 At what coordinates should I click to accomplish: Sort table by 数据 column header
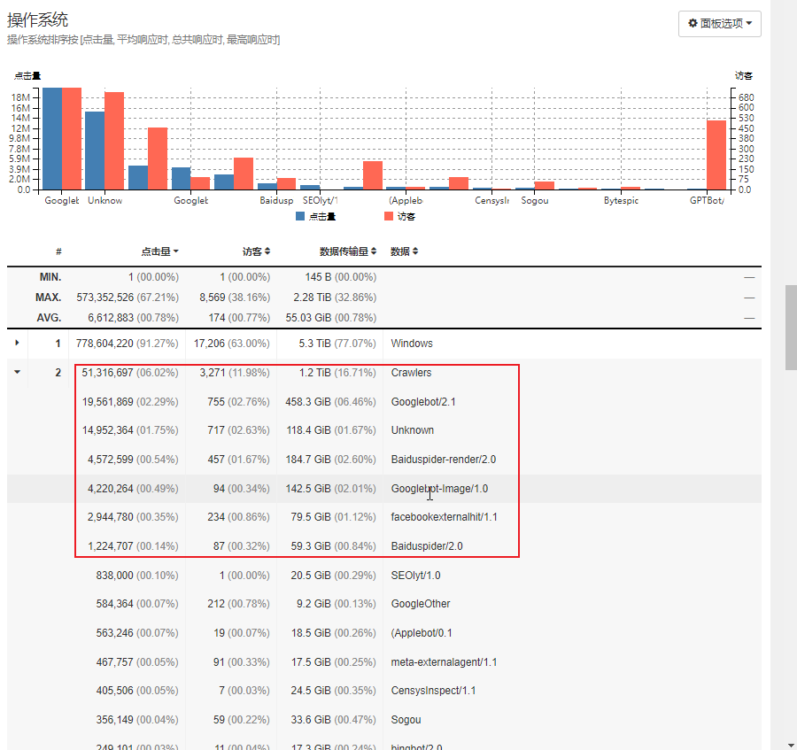pyautogui.click(x=404, y=251)
